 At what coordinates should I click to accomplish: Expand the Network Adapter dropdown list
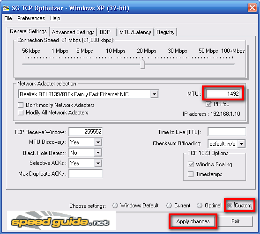155,94
